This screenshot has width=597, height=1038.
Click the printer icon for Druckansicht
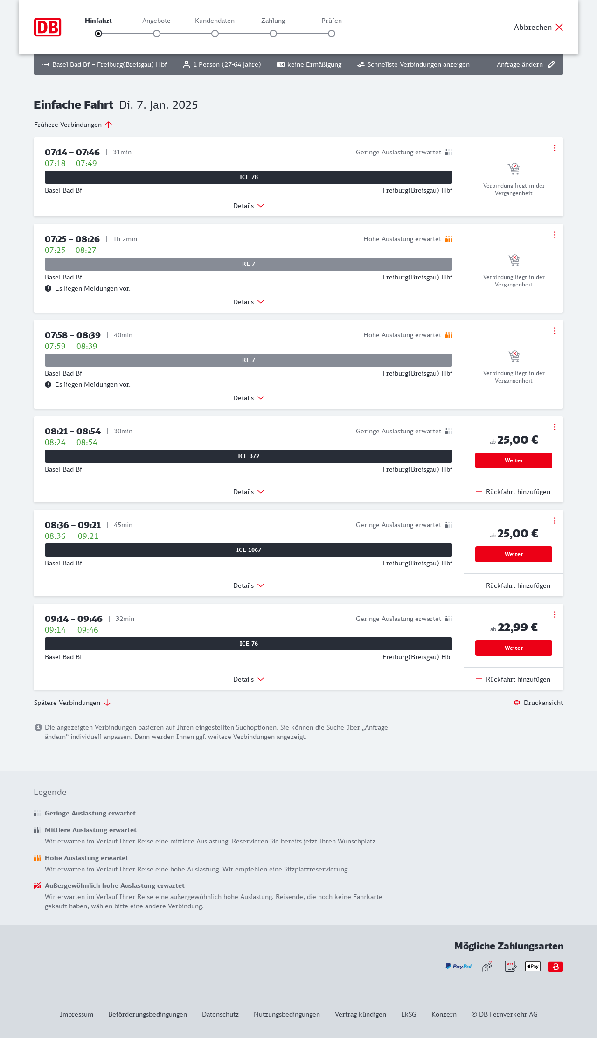point(517,703)
